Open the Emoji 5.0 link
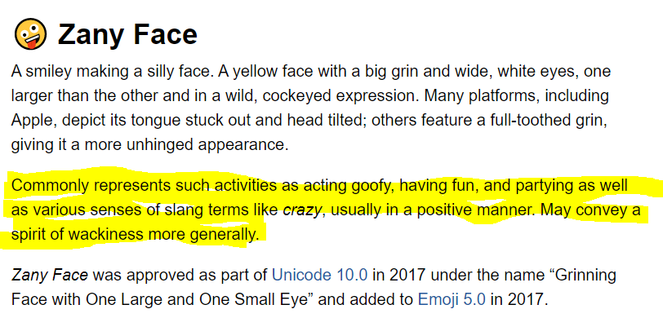663x318 pixels. (x=452, y=300)
